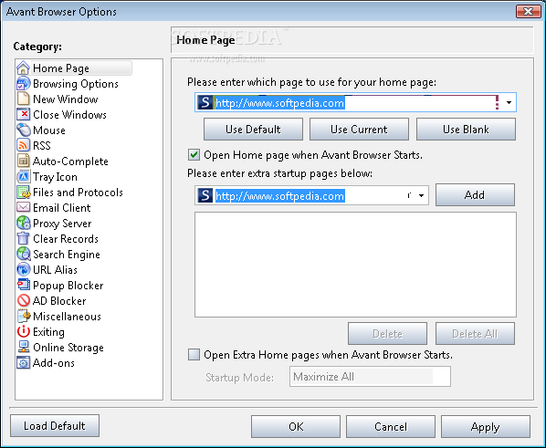Open the RSS category
Viewport: 546px width, 448px height.
click(42, 145)
